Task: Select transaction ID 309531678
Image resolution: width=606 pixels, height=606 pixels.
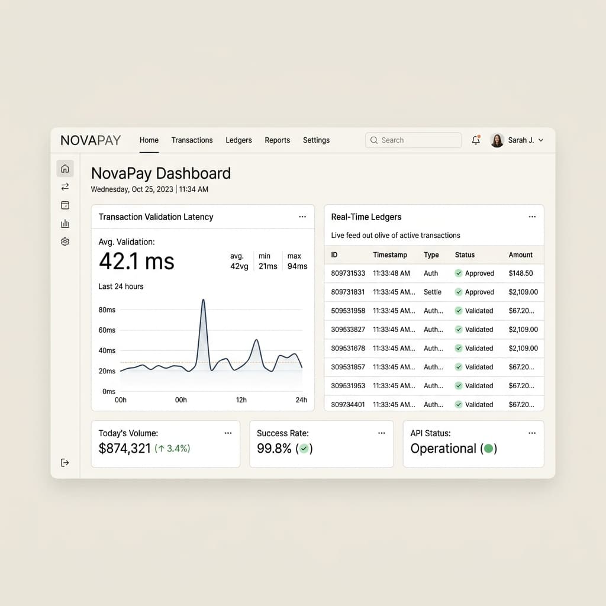Action: click(348, 348)
